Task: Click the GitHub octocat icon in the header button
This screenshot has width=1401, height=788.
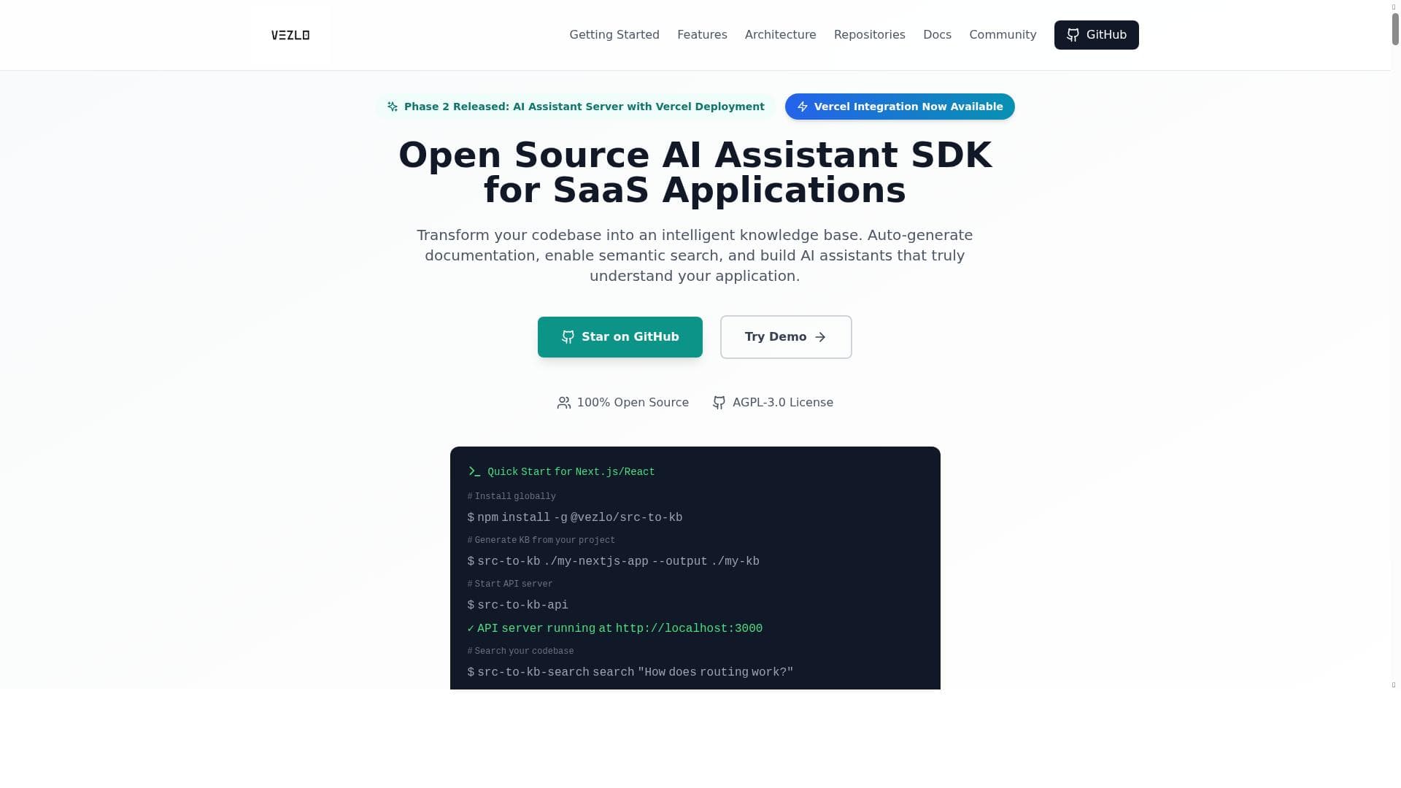Action: pyautogui.click(x=1073, y=35)
